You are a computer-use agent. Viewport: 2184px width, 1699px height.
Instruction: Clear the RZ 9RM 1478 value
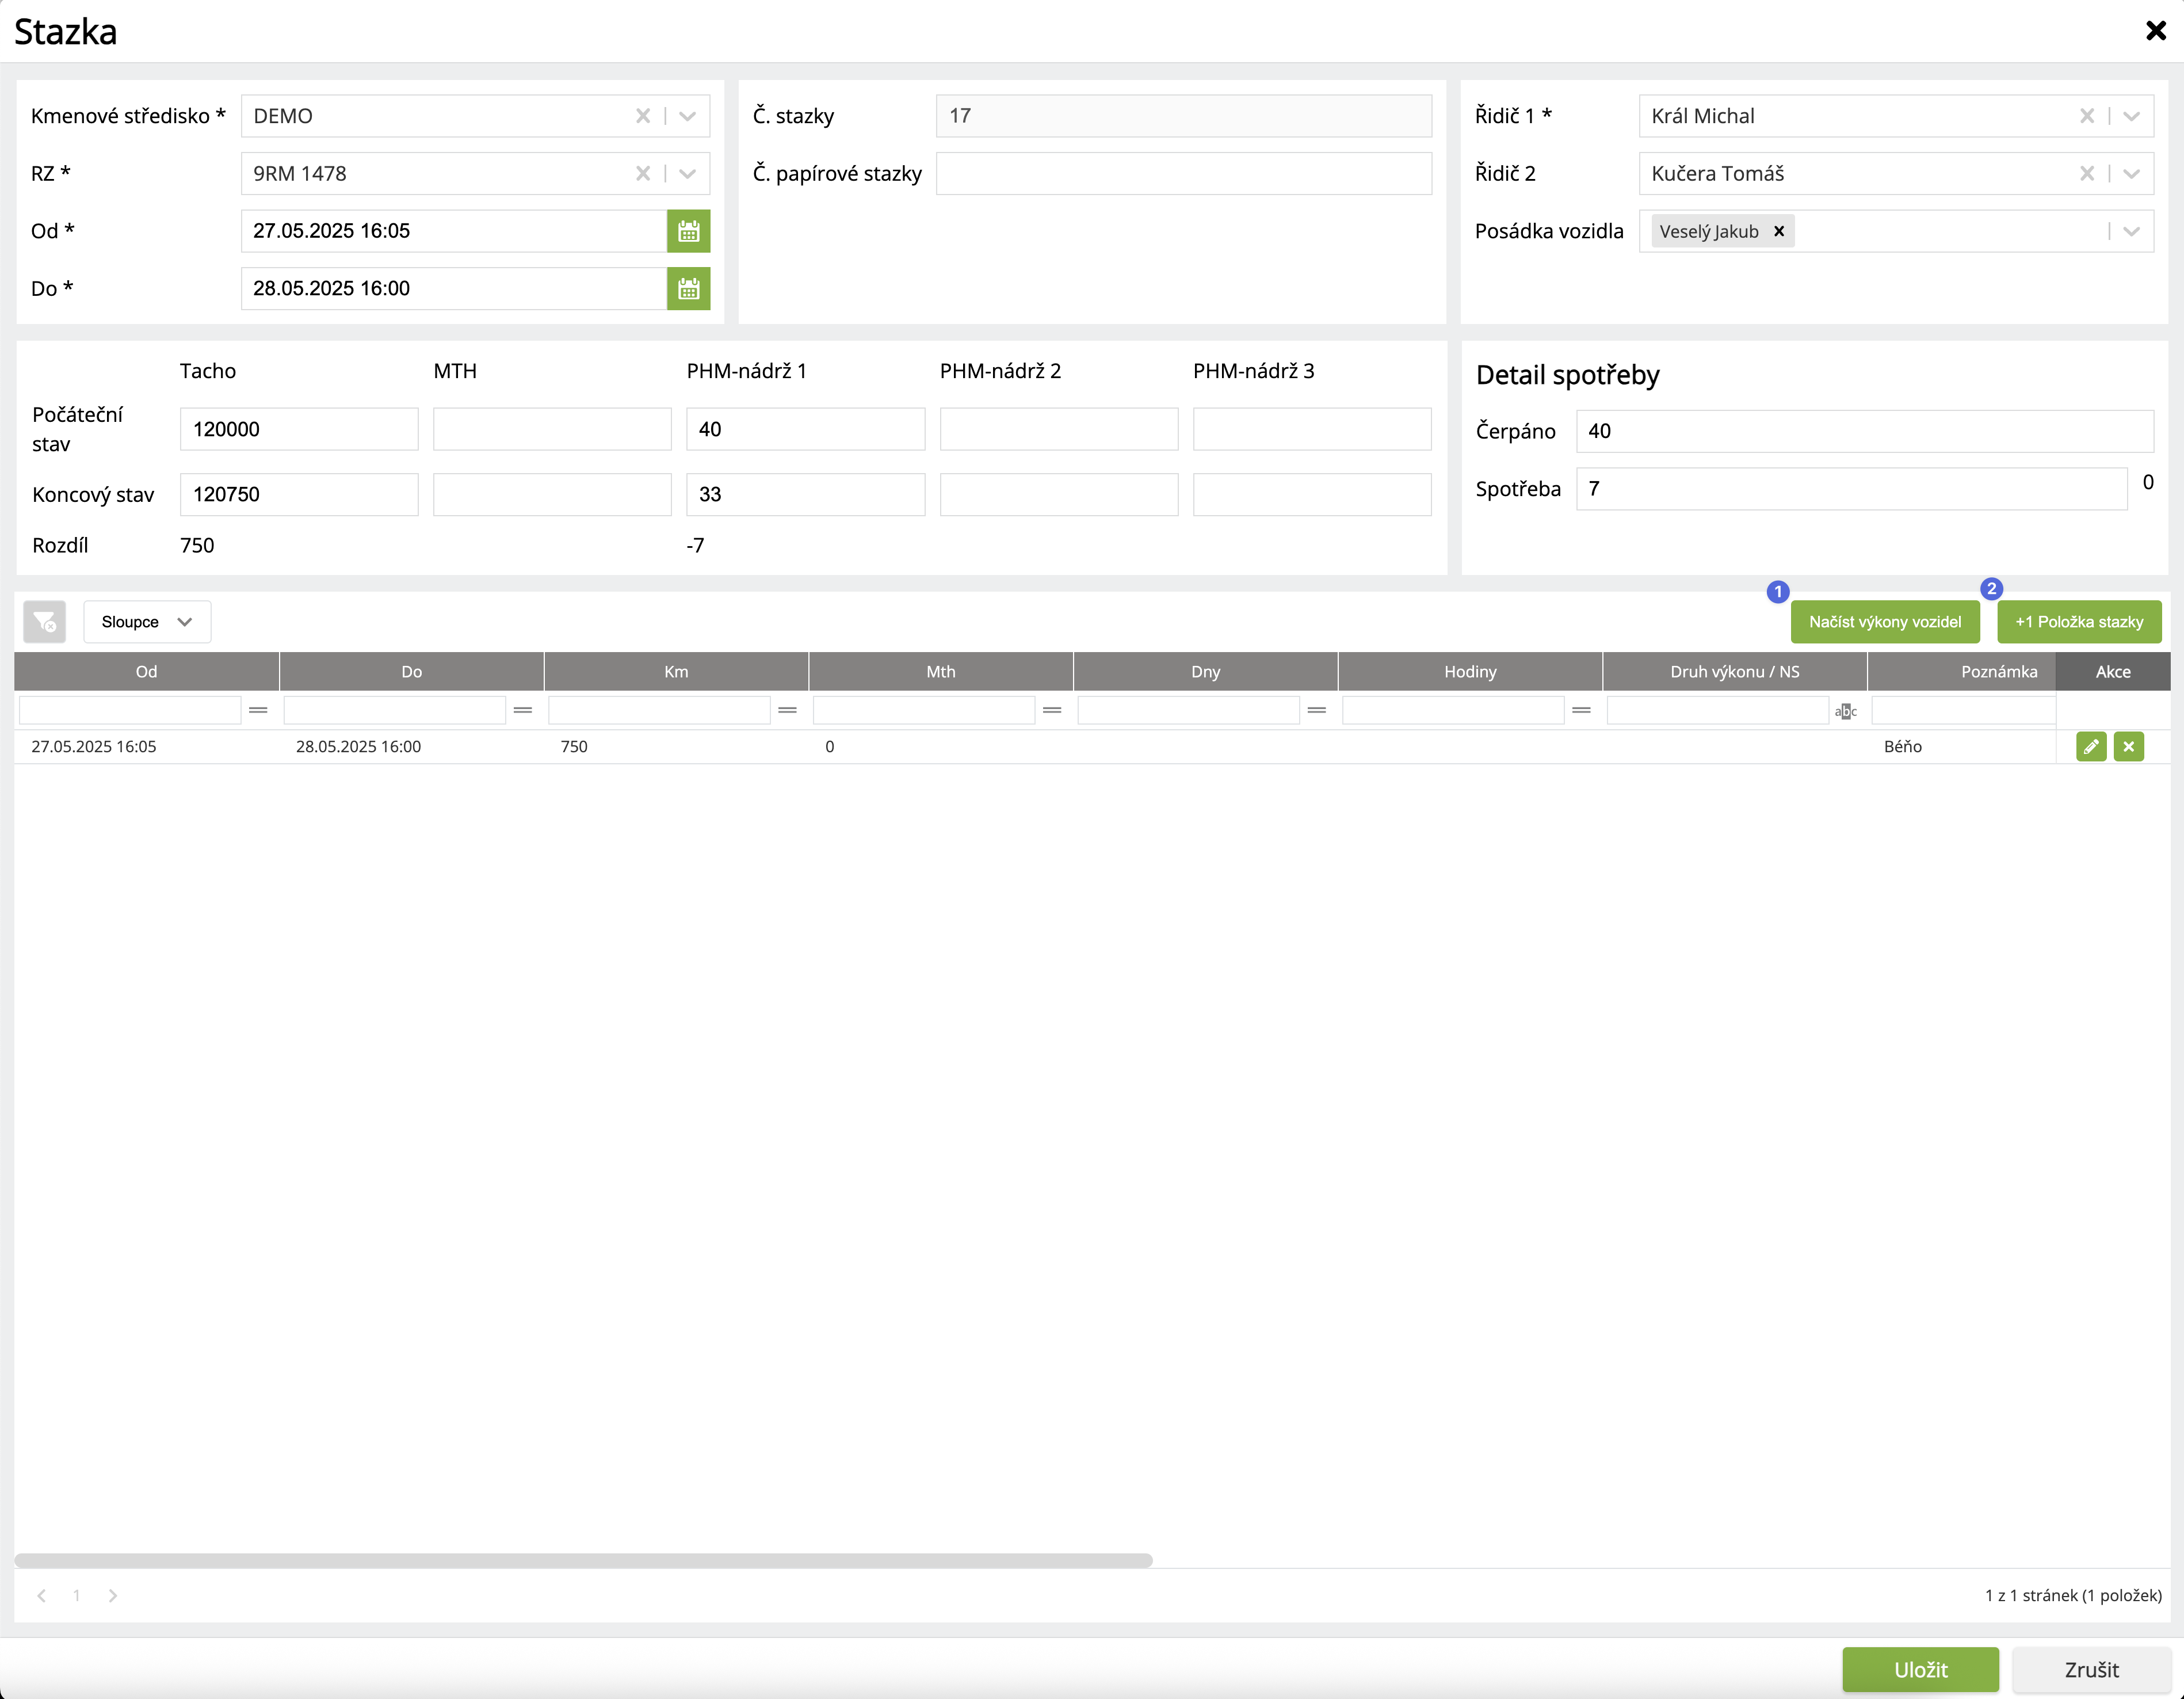point(643,173)
